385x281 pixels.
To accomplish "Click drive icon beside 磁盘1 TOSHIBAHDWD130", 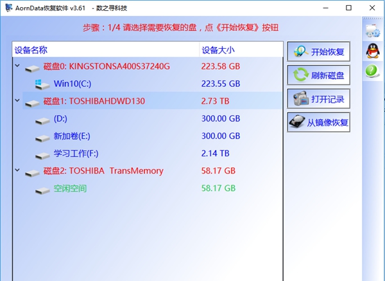I will [x=32, y=103].
